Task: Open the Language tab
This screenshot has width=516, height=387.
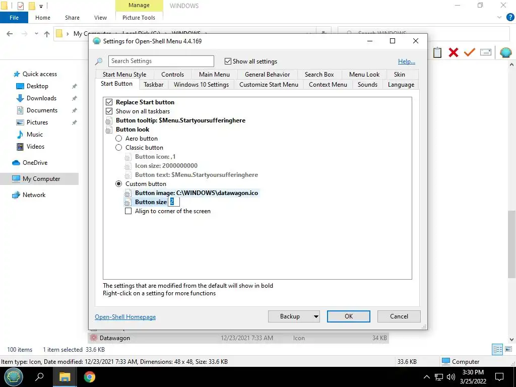Action: pos(401,85)
